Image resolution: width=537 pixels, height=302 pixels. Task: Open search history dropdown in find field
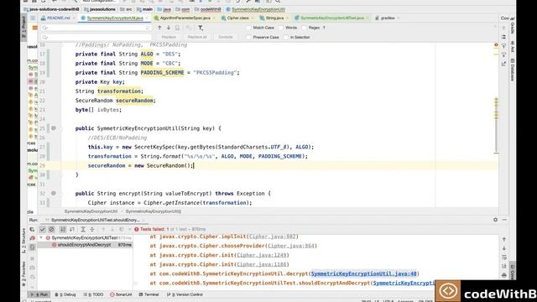pos(45,28)
